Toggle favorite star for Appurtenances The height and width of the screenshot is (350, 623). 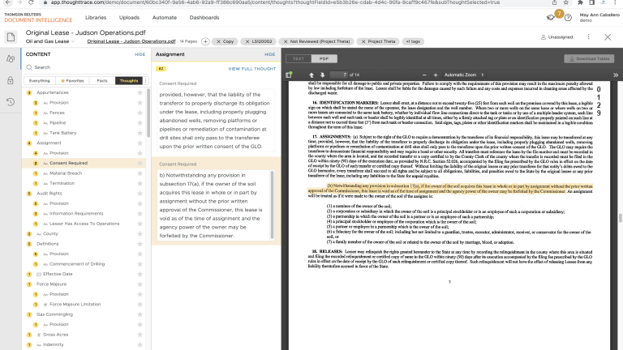point(140,93)
